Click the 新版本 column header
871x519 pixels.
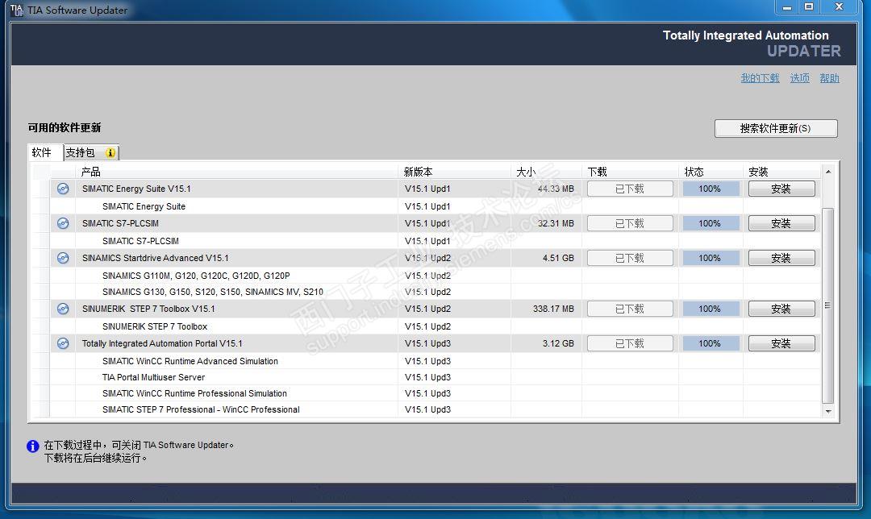click(454, 172)
